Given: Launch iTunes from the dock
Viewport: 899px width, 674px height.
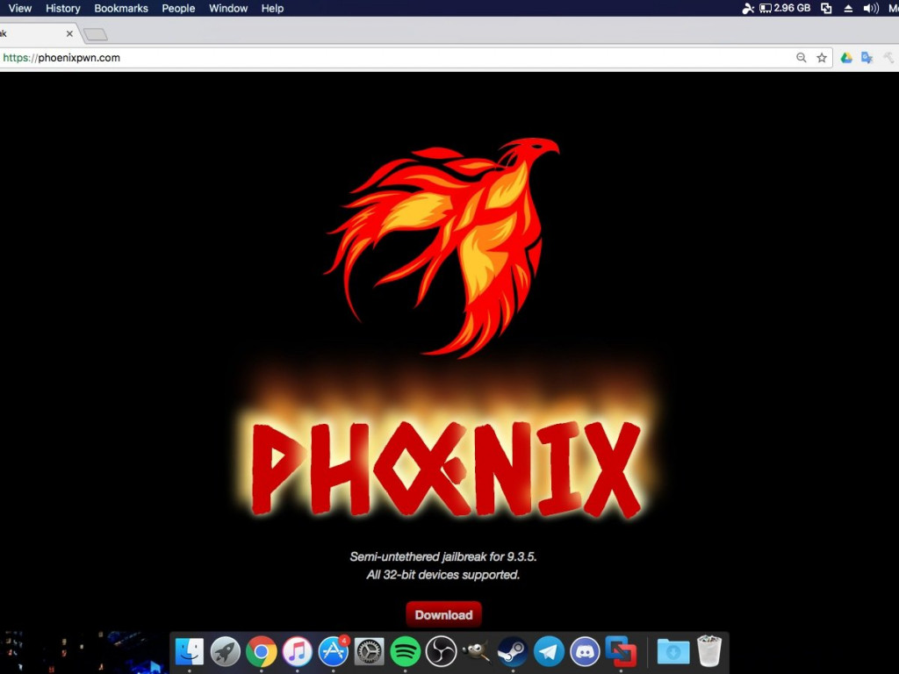Looking at the screenshot, I should [297, 651].
